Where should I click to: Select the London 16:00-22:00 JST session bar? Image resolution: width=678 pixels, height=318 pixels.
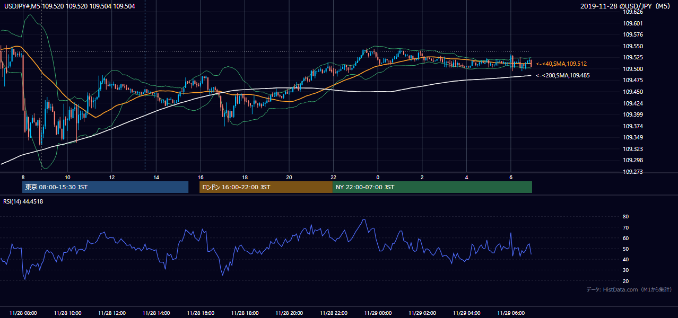(x=266, y=187)
